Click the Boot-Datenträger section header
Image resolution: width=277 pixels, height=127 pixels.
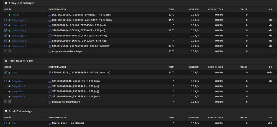(21, 111)
